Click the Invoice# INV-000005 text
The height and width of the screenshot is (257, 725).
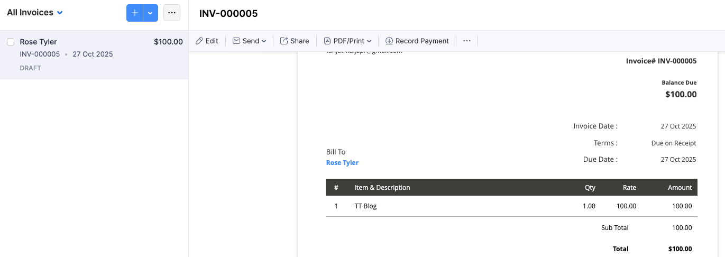click(x=661, y=61)
